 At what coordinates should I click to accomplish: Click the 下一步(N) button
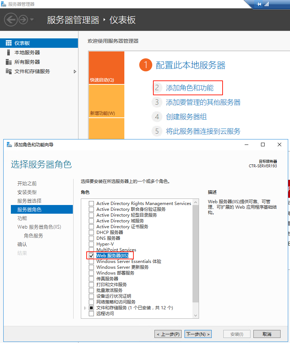tap(198, 334)
